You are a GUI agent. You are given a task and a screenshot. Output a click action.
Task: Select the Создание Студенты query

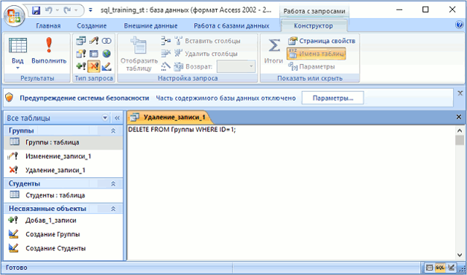pyautogui.click(x=63, y=248)
